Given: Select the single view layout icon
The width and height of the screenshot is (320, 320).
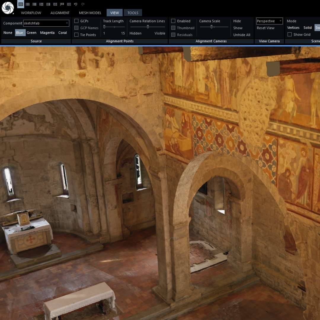Looking at the screenshot, I should coord(20,4).
